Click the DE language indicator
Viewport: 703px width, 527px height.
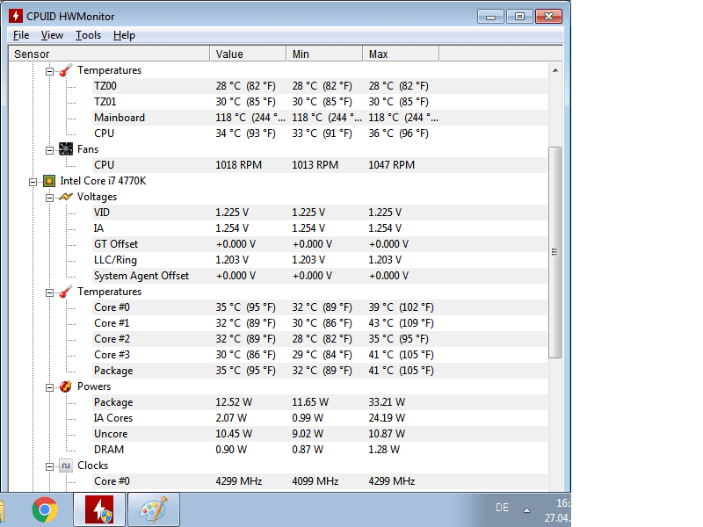point(502,508)
